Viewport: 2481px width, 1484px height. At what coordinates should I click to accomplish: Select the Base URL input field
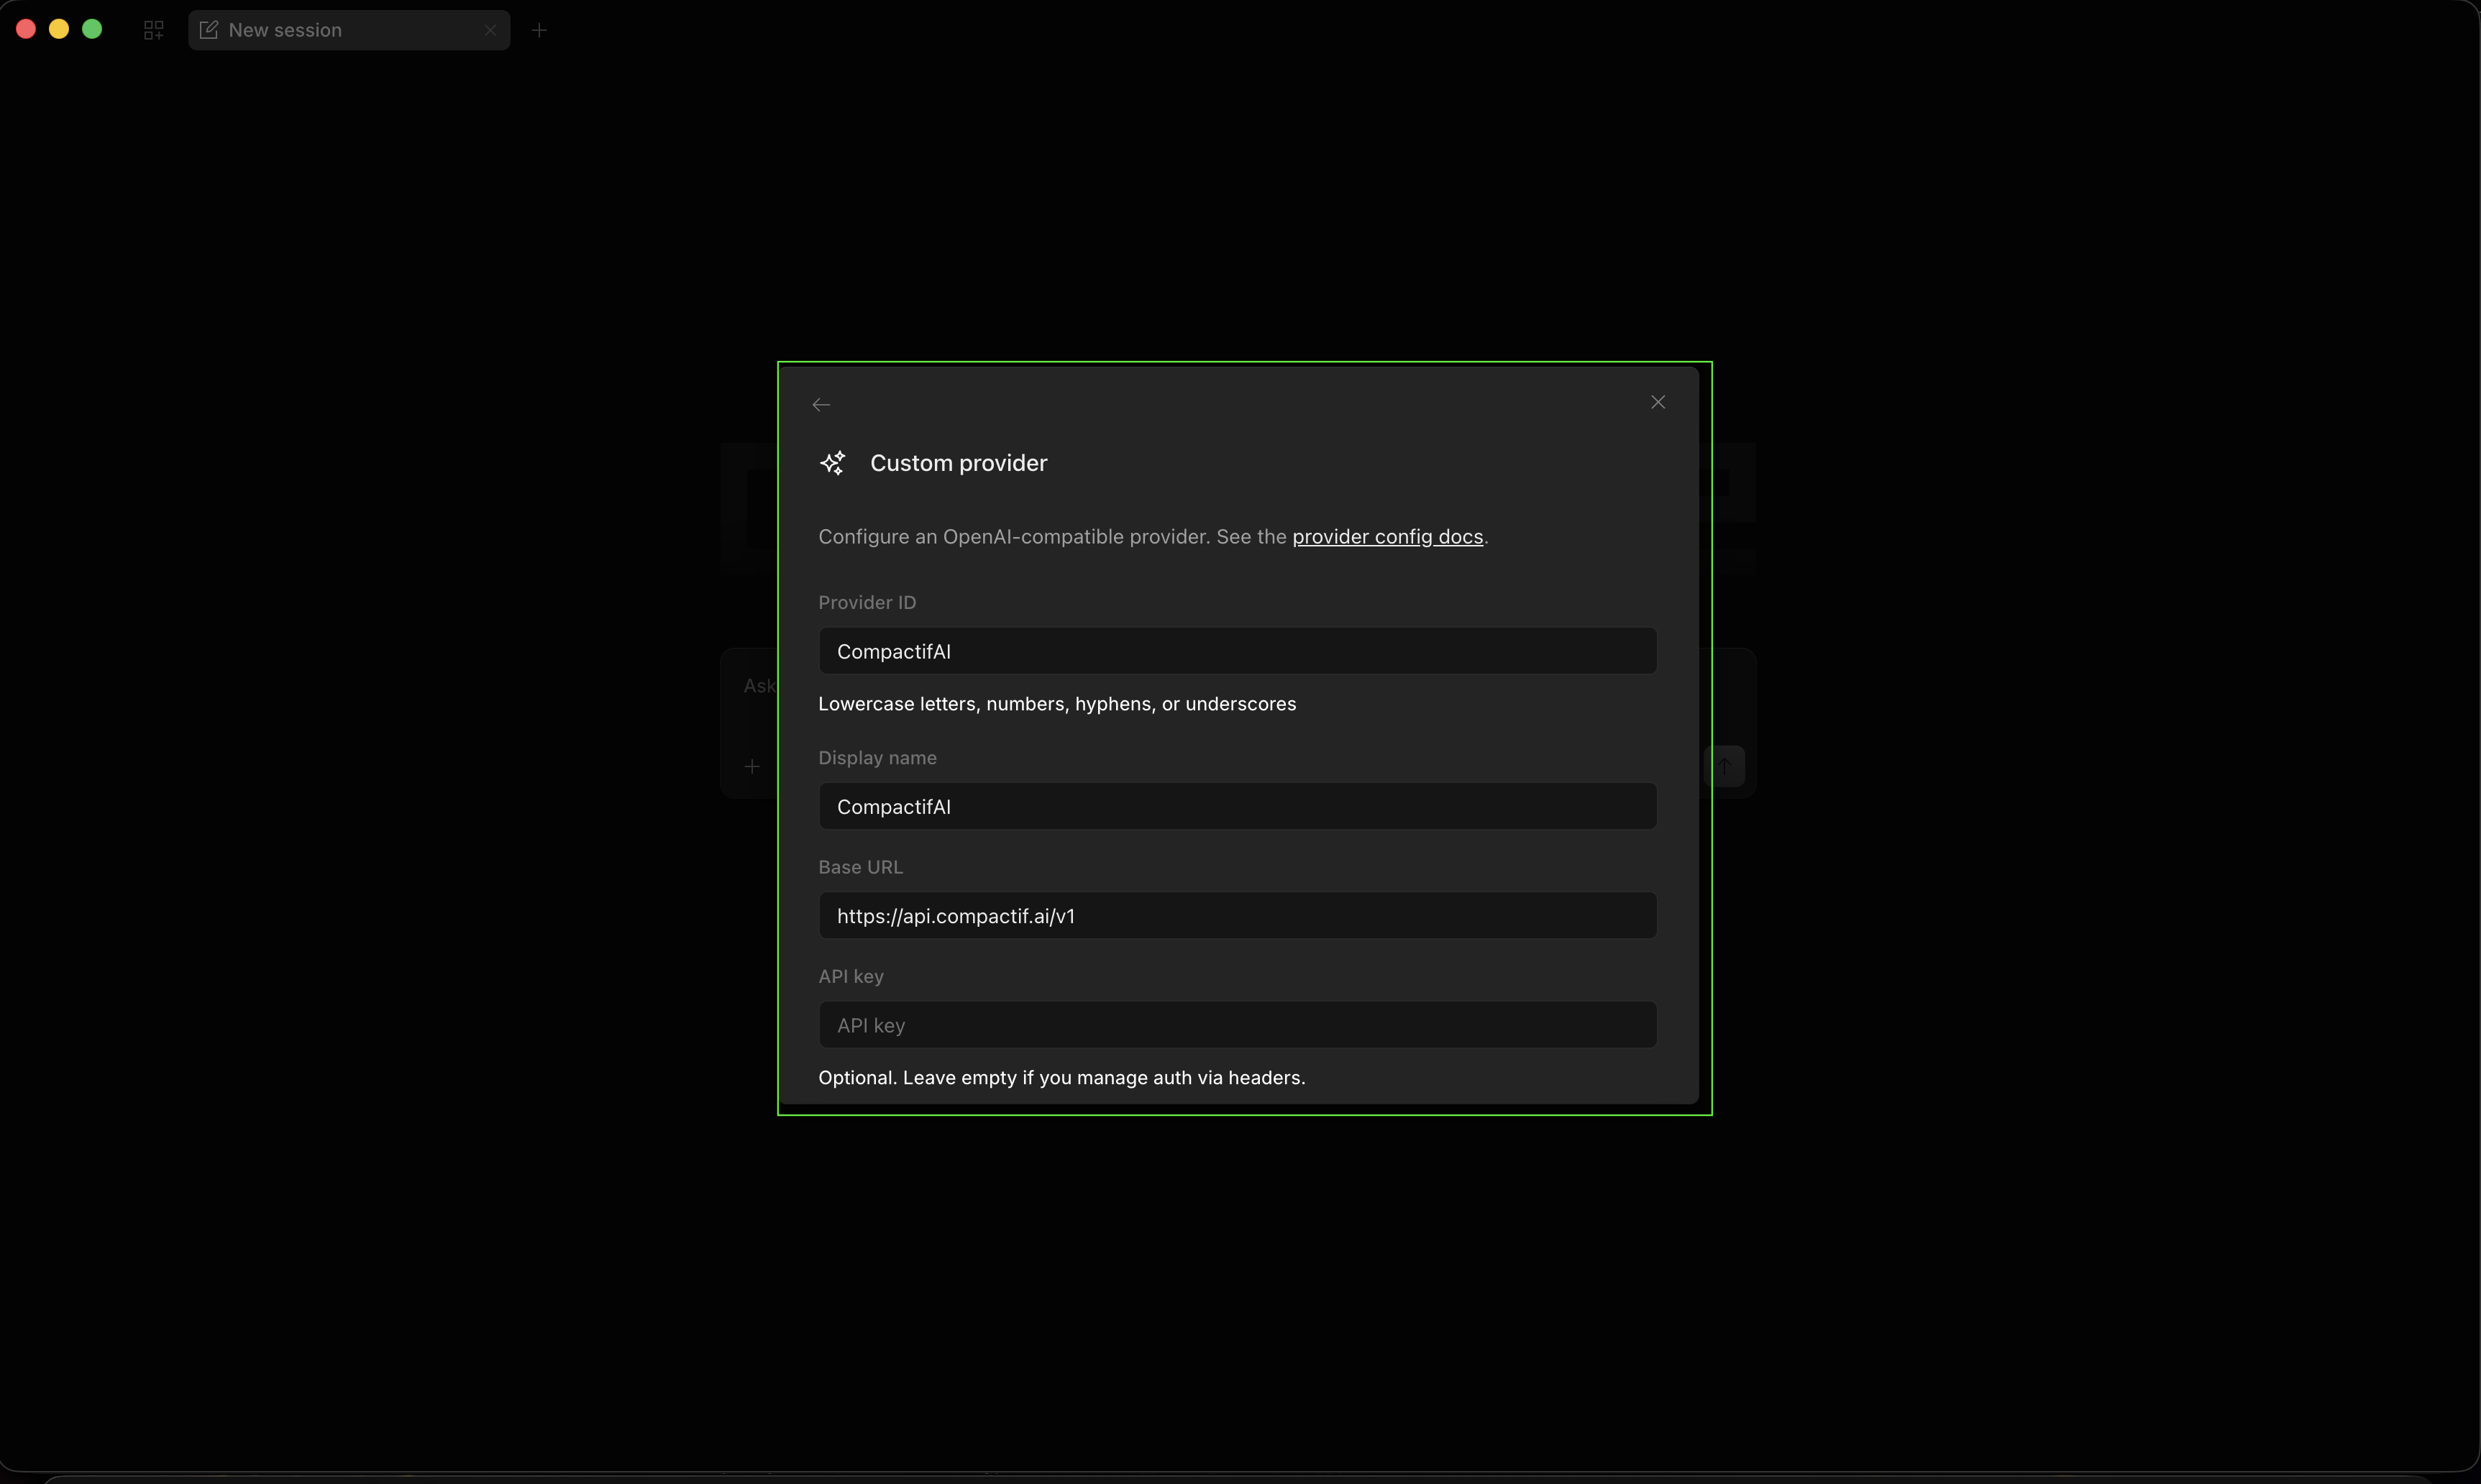[1237, 915]
